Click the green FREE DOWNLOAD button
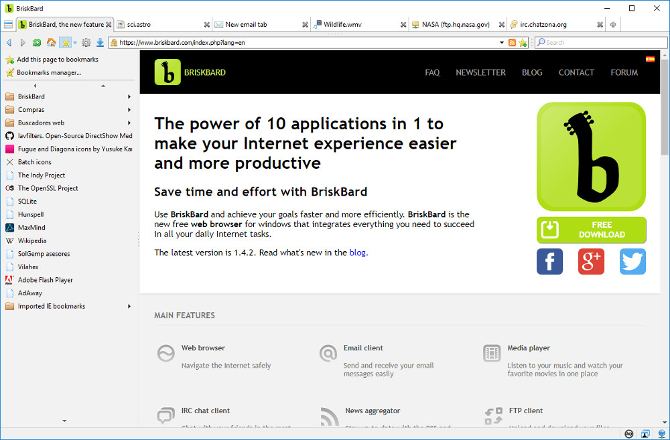This screenshot has height=440, width=670. point(591,230)
